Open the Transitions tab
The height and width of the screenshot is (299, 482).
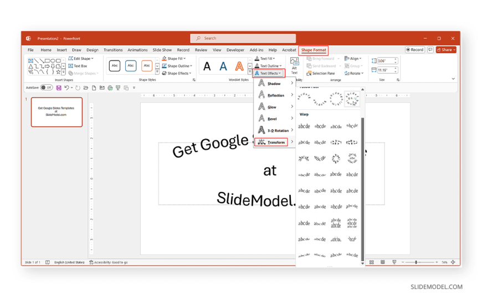click(113, 50)
